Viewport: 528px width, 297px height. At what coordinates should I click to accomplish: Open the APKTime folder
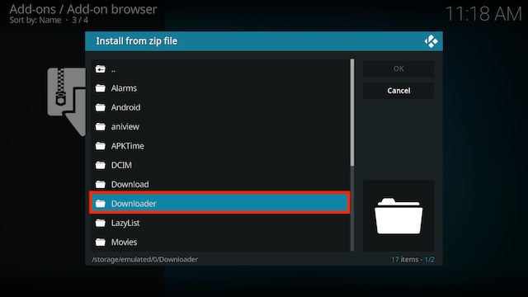coord(220,146)
